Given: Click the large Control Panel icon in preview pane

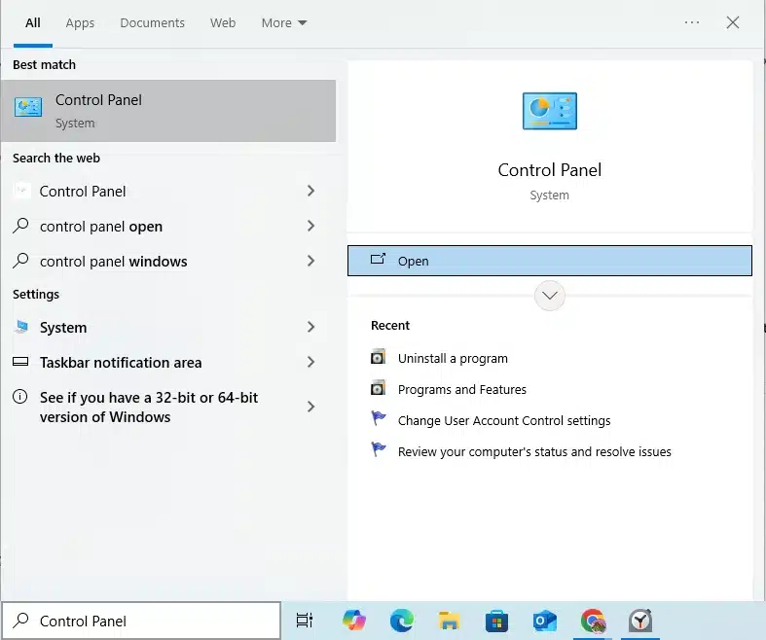Looking at the screenshot, I should click(x=549, y=112).
